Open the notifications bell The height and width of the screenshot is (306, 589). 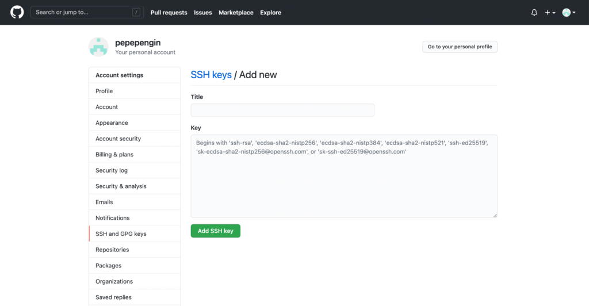pos(534,13)
